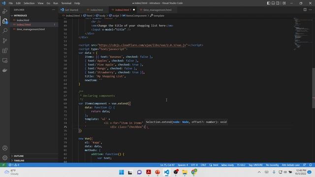Change encoding via UTF-8 status item
The image size is (315, 177).
click(x=194, y=165)
